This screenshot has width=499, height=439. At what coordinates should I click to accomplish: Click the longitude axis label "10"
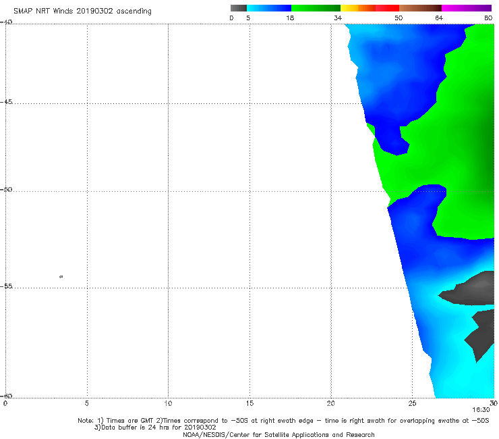tap(168, 404)
